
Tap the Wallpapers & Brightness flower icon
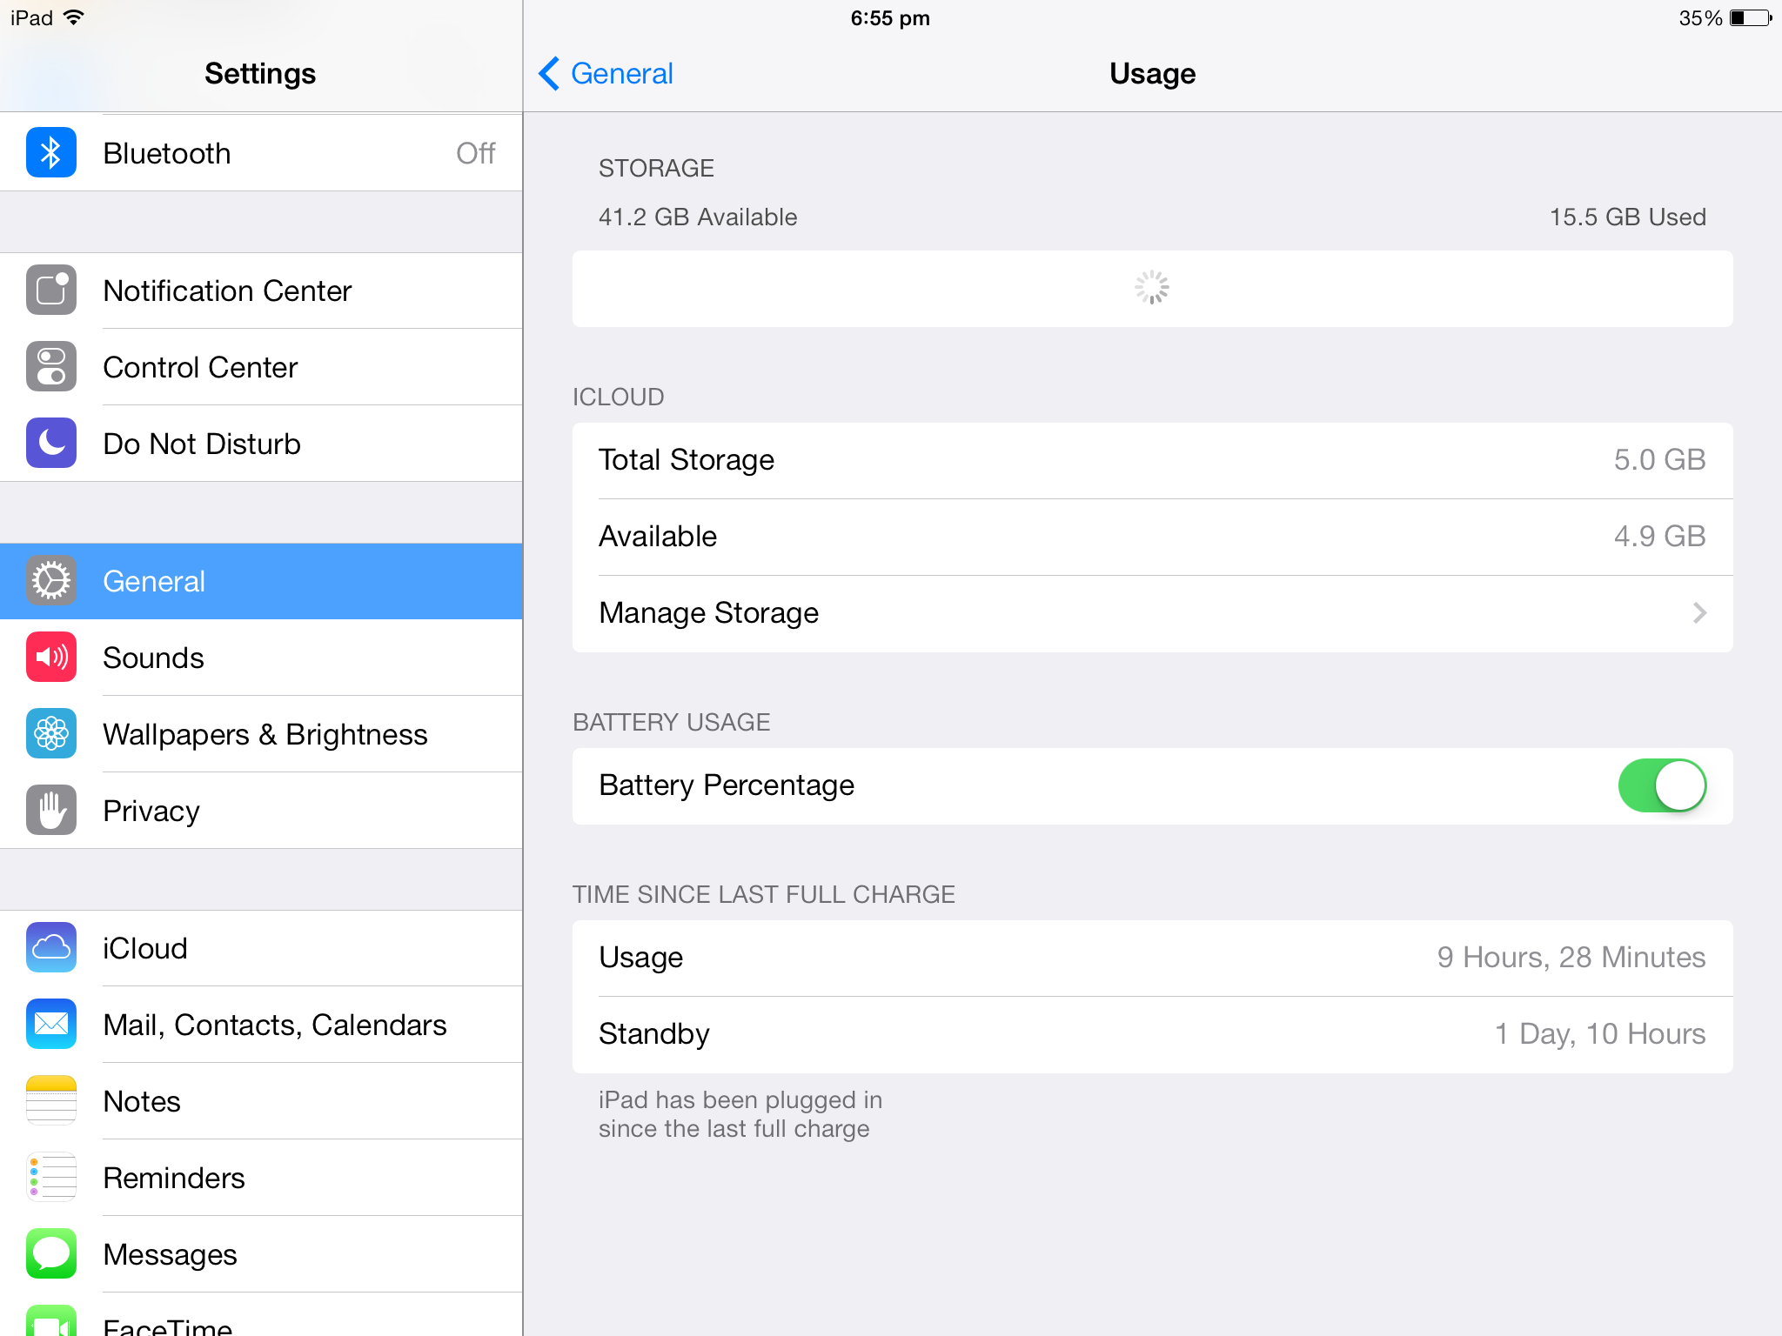(50, 734)
